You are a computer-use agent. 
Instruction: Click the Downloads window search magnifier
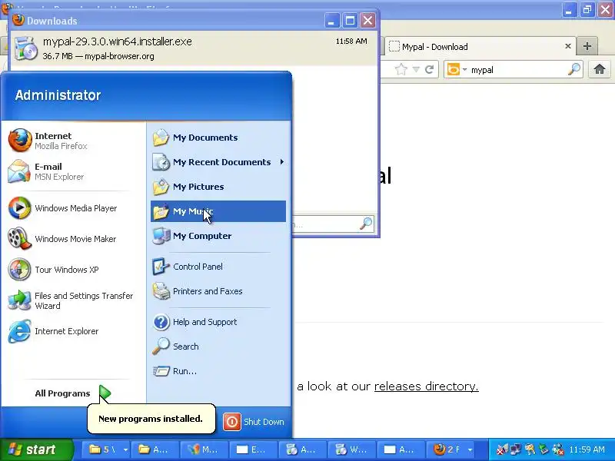point(366,224)
